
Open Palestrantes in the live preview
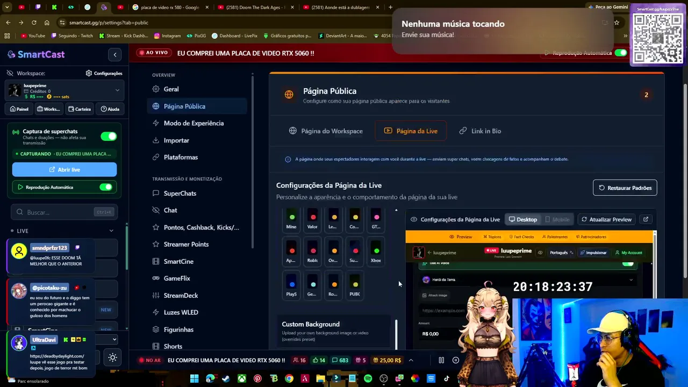pos(555,236)
